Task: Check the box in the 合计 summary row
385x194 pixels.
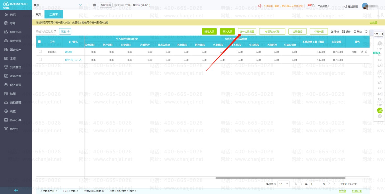Action: [x=40, y=60]
